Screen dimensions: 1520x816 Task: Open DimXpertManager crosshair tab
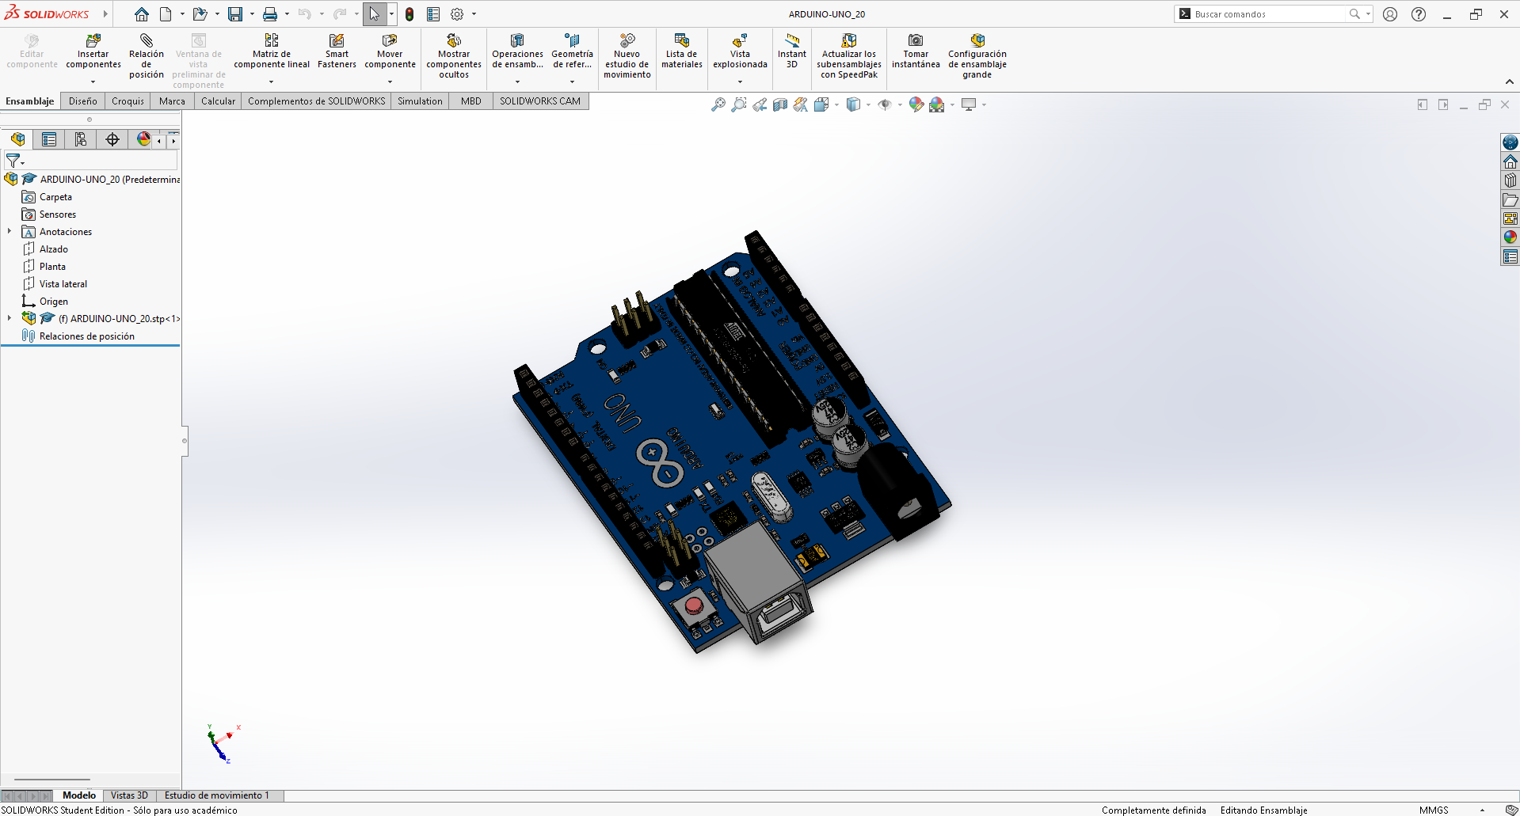[x=112, y=139]
